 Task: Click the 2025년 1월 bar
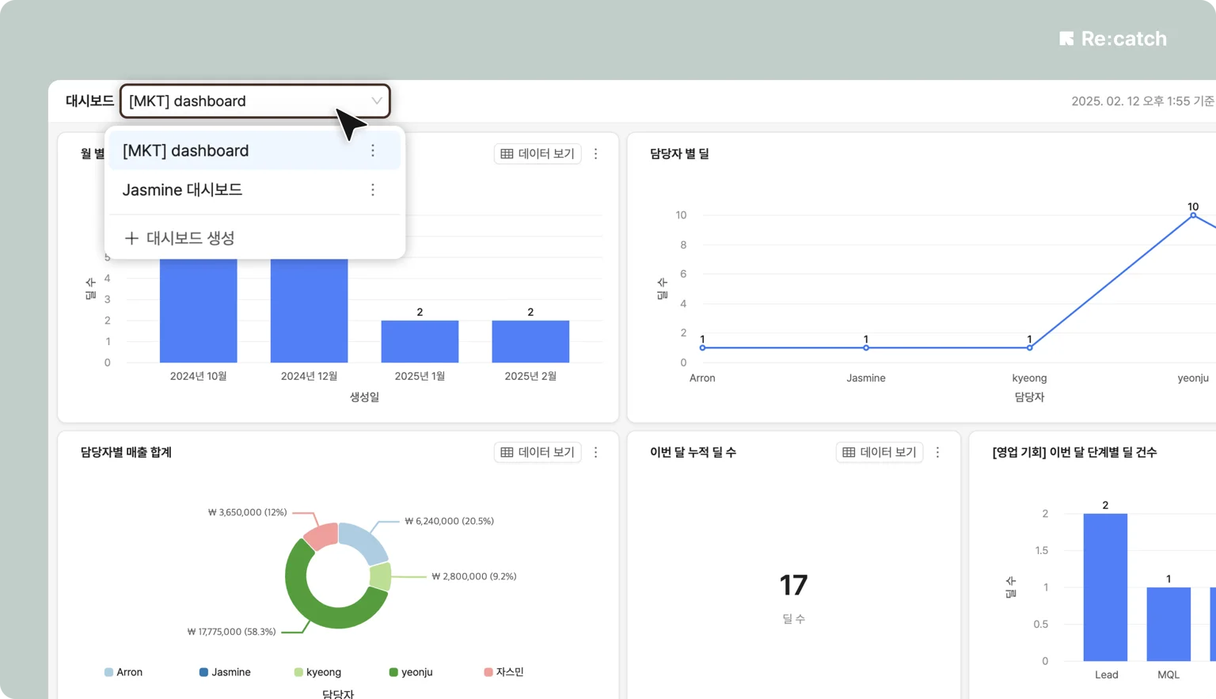[x=420, y=341]
